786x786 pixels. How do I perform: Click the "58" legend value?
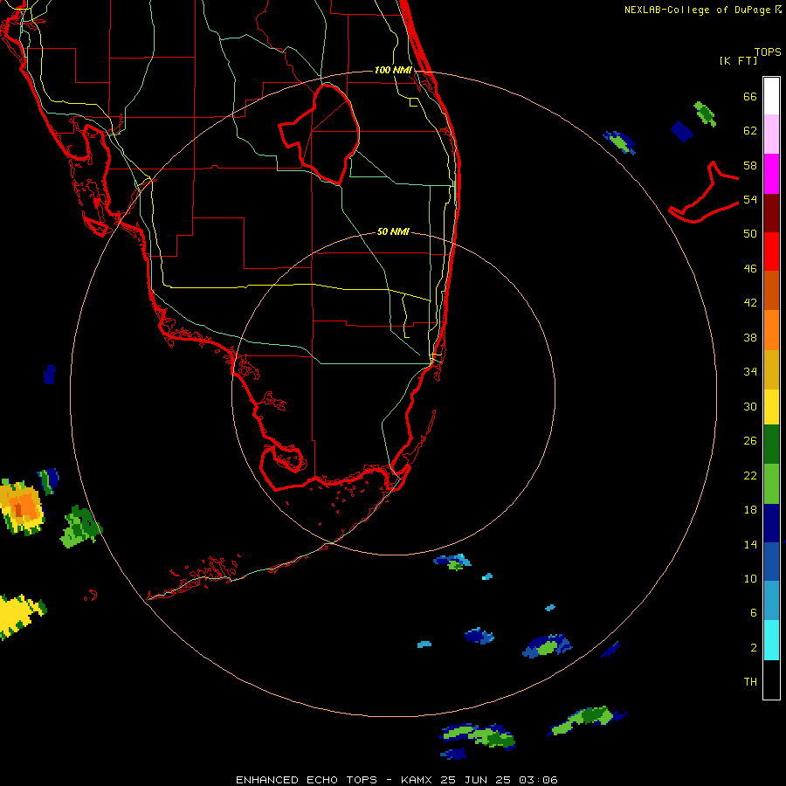pyautogui.click(x=750, y=165)
